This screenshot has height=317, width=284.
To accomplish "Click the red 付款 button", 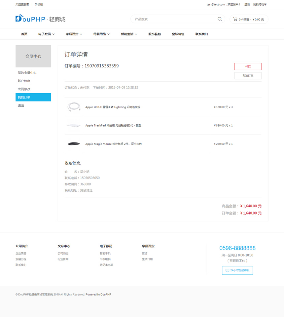I will click(248, 66).
